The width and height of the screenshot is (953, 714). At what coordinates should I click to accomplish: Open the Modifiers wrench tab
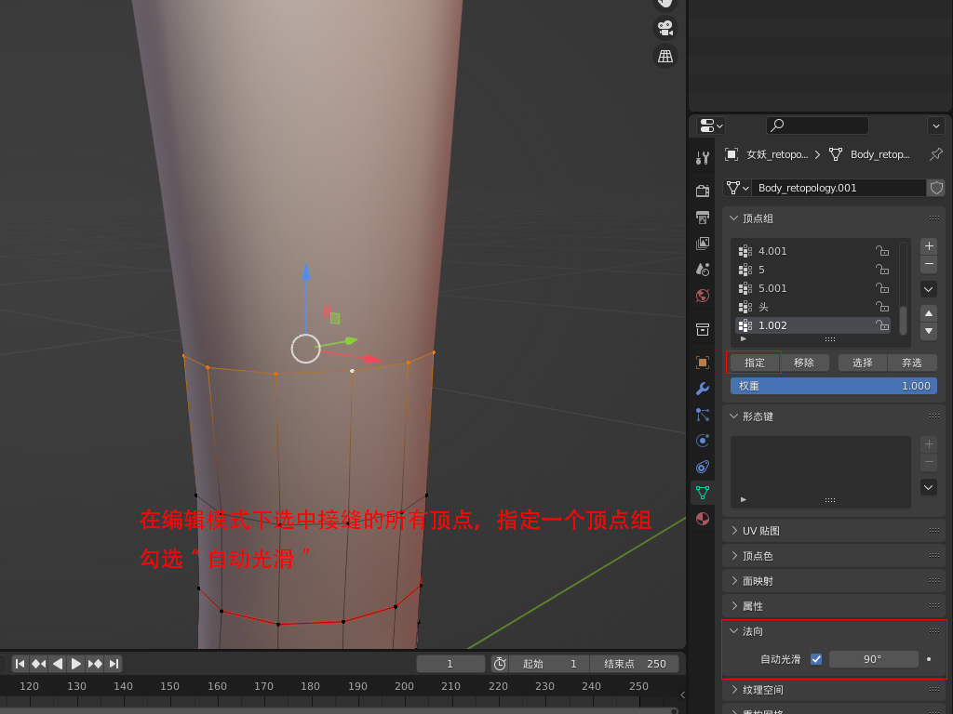click(x=703, y=389)
